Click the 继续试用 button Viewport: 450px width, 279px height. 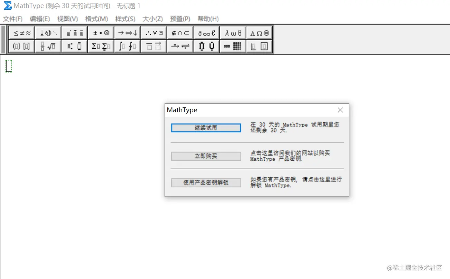point(206,127)
